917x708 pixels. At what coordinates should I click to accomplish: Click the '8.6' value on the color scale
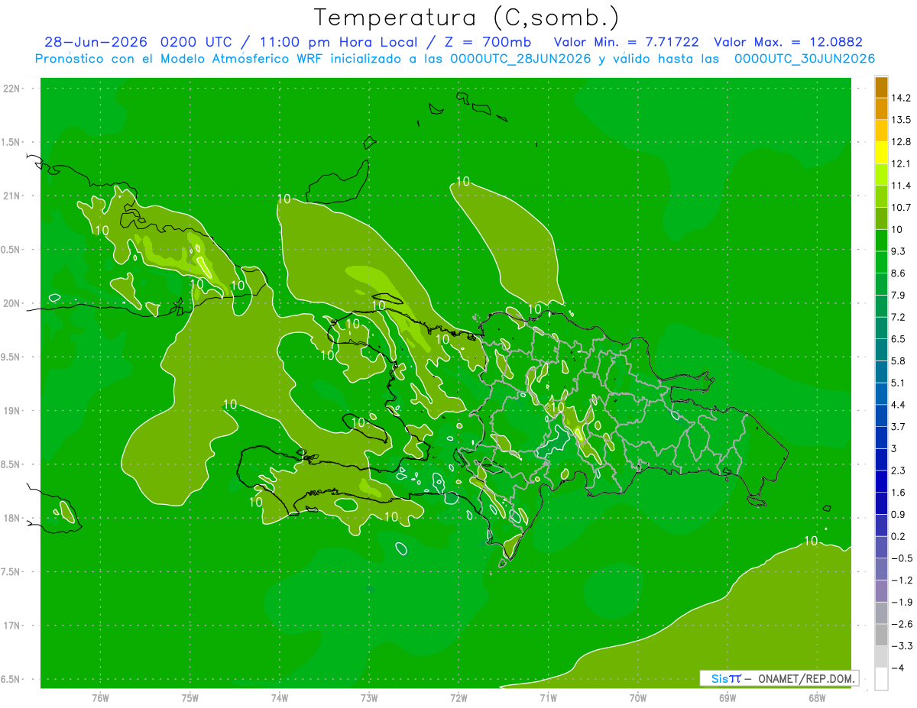tap(899, 273)
